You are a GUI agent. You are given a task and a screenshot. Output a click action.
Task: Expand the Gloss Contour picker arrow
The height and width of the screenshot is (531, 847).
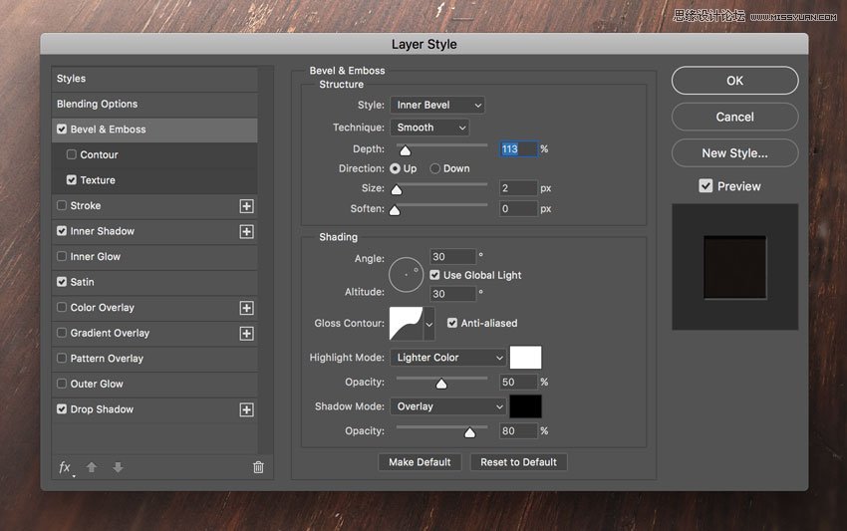click(429, 323)
